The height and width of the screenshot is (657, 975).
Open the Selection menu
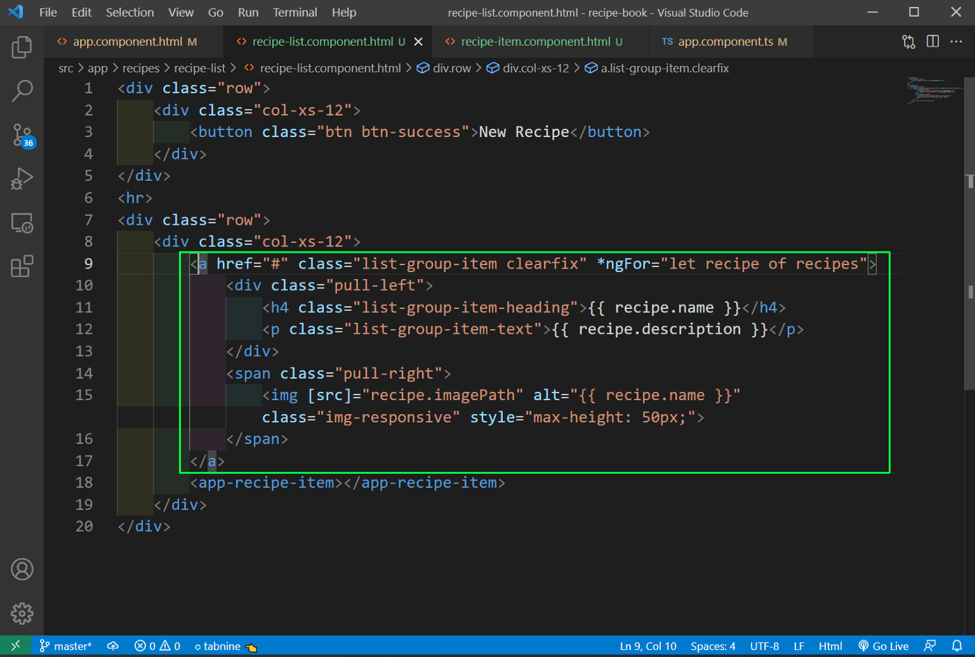130,13
